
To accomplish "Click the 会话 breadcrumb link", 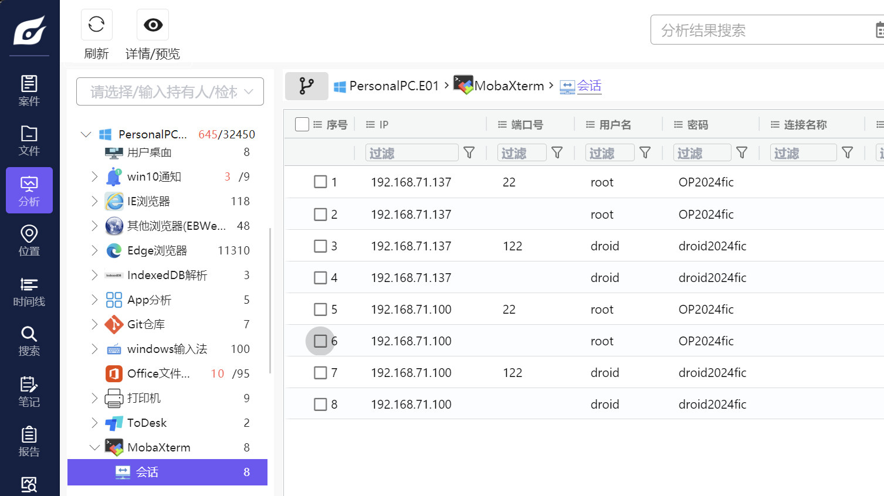I will pyautogui.click(x=589, y=86).
